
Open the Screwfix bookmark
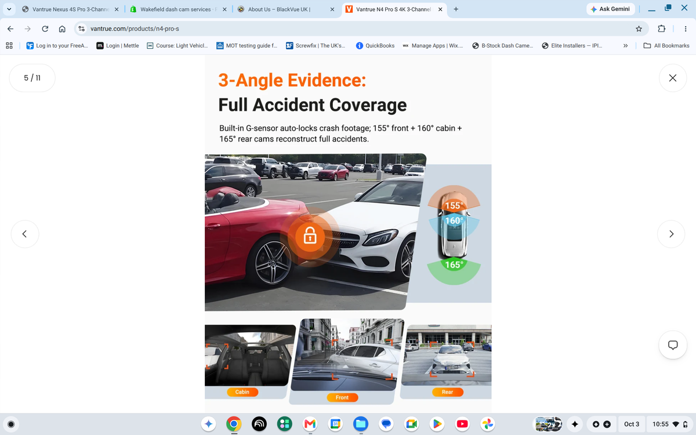(316, 45)
